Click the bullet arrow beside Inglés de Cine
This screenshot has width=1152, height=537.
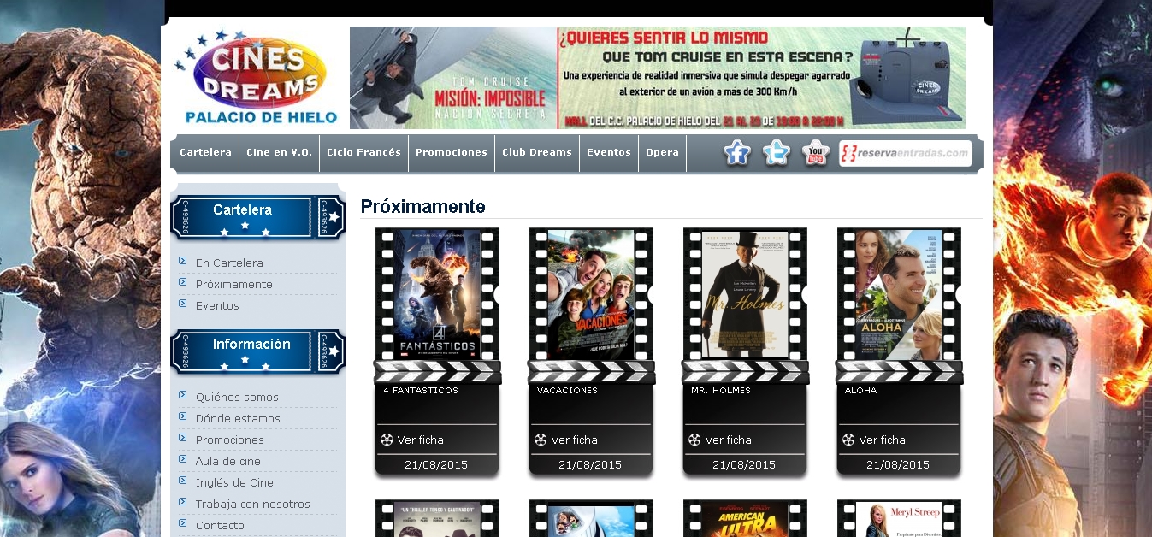coord(183,481)
